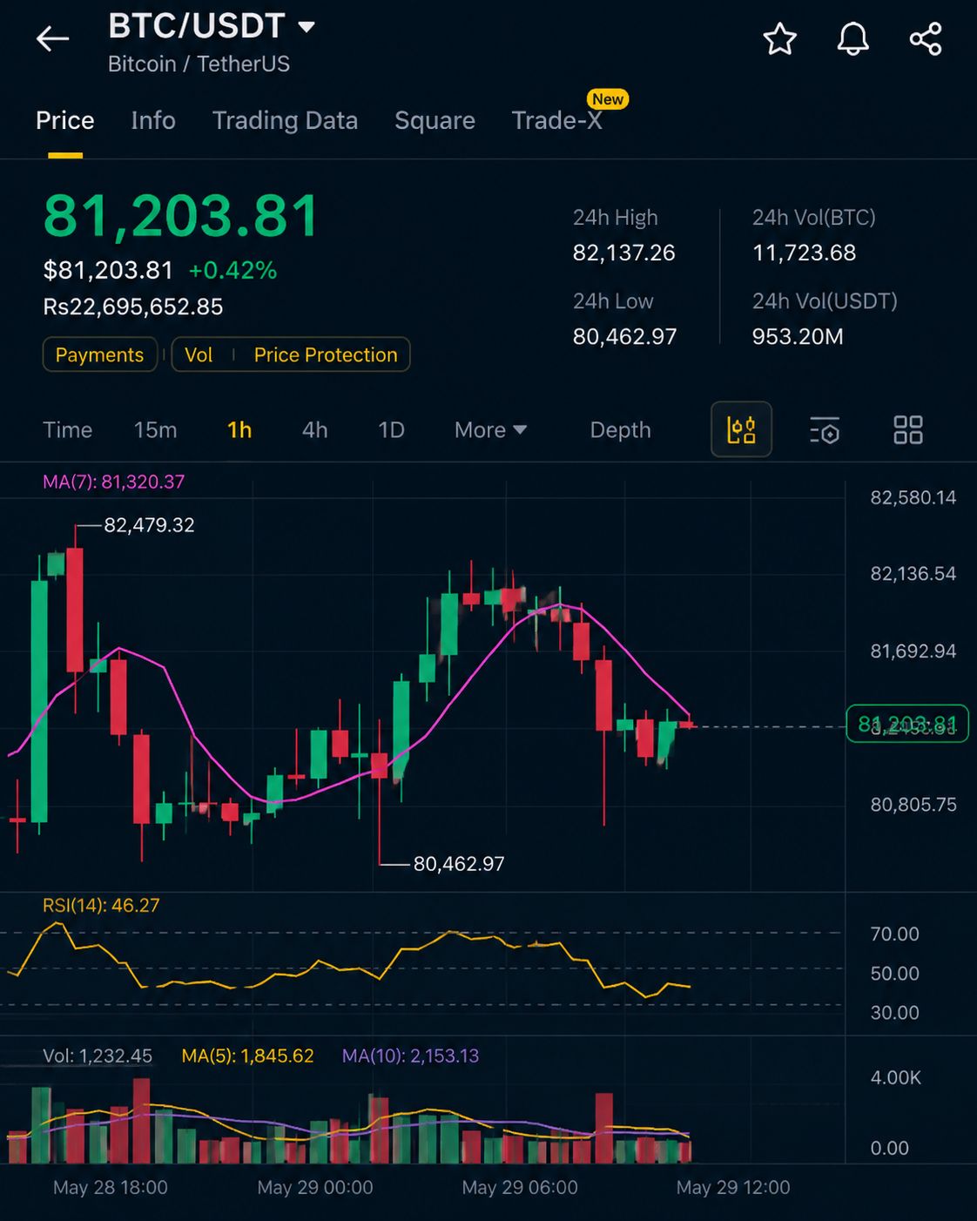This screenshot has width=977, height=1221.
Task: Tap the share icon in the header
Action: point(925,39)
